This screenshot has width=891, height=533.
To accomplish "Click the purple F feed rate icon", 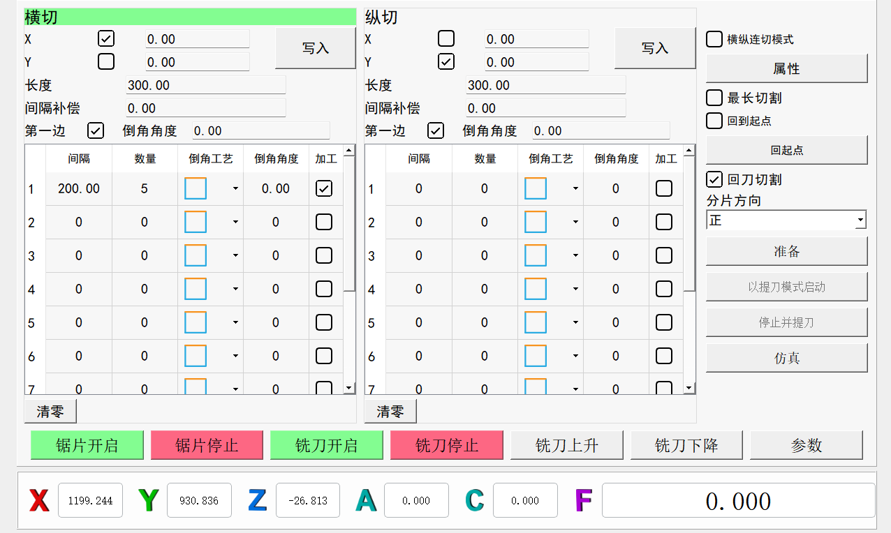I will [x=583, y=500].
